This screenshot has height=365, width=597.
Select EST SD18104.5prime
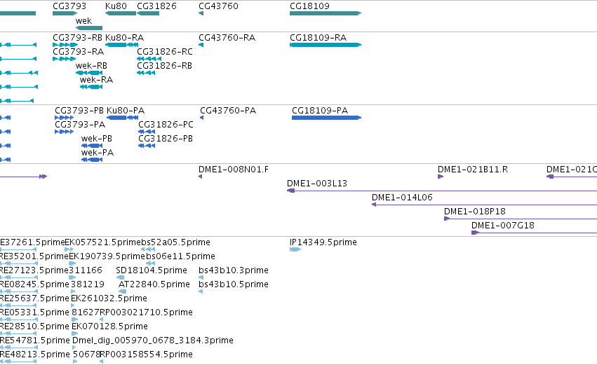[x=152, y=270]
